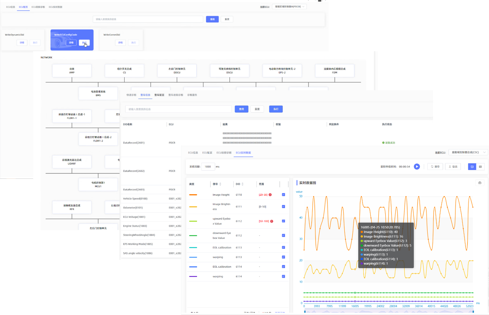Screen dimensions: 489x315
Task: Select 整车信息 tab in vehicle window
Action: click(145, 95)
